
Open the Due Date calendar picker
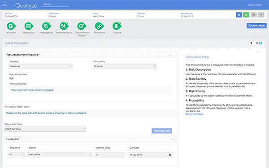coord(170,155)
